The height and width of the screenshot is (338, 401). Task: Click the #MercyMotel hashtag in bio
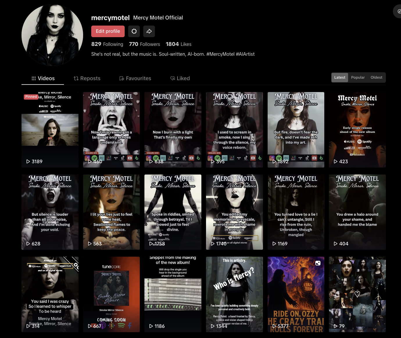coord(220,54)
